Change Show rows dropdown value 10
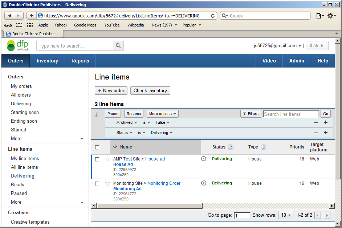The height and width of the screenshot is (228, 342). point(286,215)
